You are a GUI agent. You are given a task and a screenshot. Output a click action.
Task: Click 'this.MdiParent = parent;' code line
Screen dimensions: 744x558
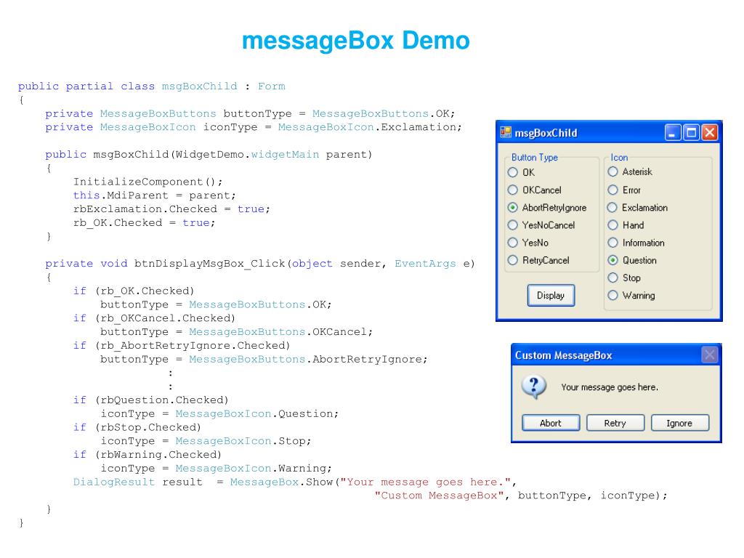(154, 195)
